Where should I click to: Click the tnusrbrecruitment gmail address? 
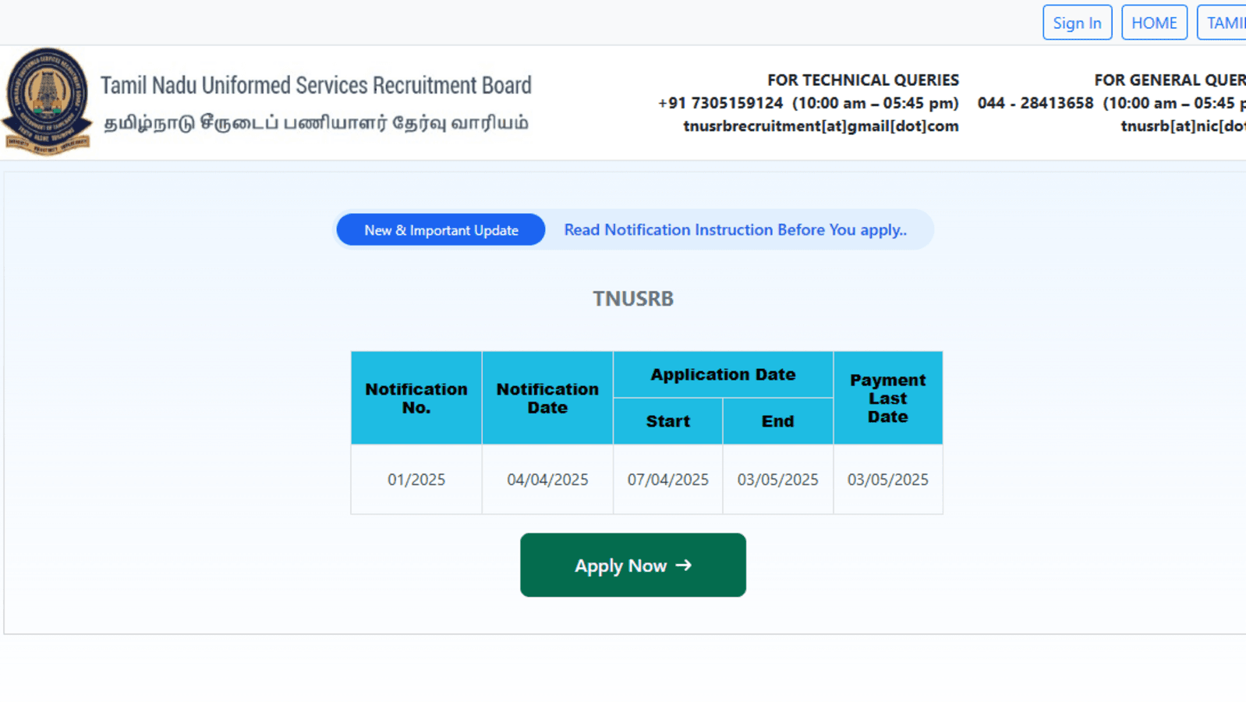(x=820, y=126)
